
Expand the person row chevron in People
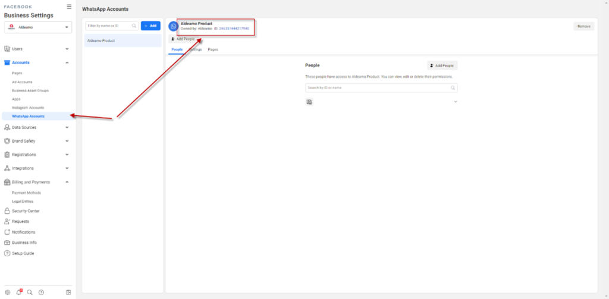[x=455, y=102]
